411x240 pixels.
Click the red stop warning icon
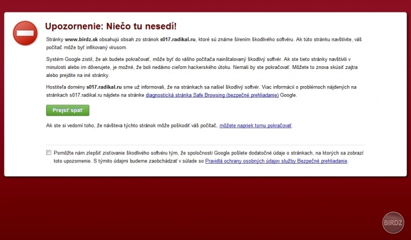[25, 33]
